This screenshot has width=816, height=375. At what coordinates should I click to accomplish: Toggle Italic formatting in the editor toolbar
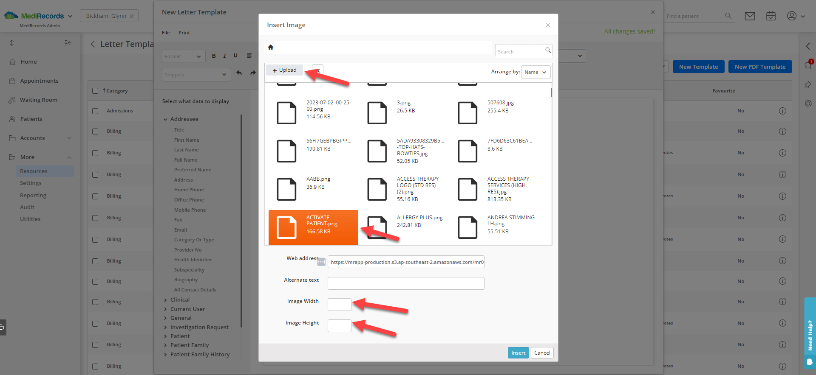[224, 56]
